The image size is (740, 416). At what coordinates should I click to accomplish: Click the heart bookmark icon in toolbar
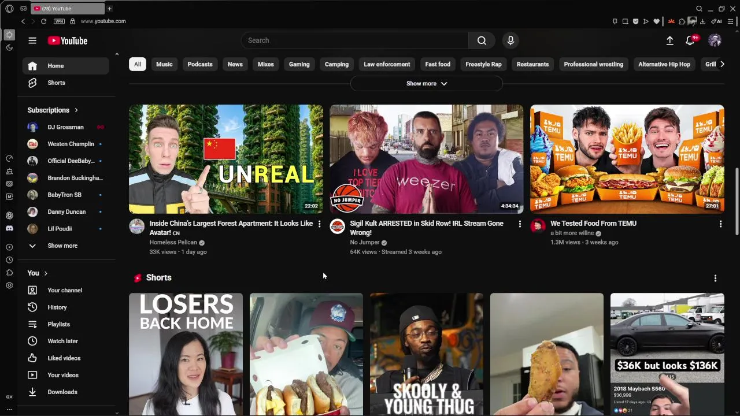click(x=656, y=21)
